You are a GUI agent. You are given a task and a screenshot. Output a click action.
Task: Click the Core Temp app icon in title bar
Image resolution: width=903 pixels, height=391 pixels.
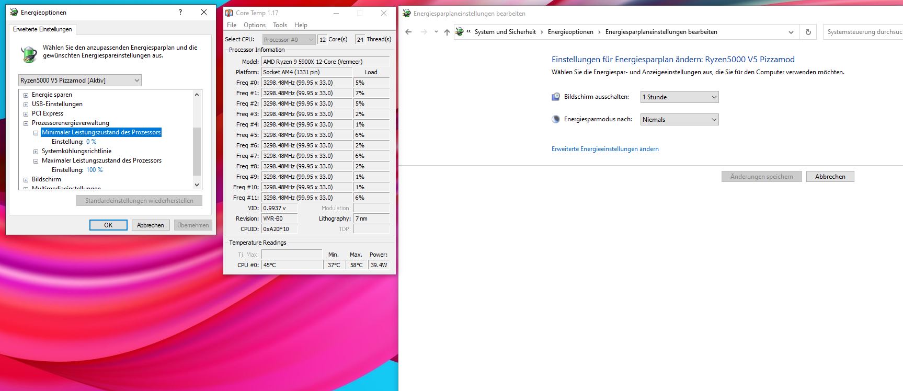click(x=229, y=13)
